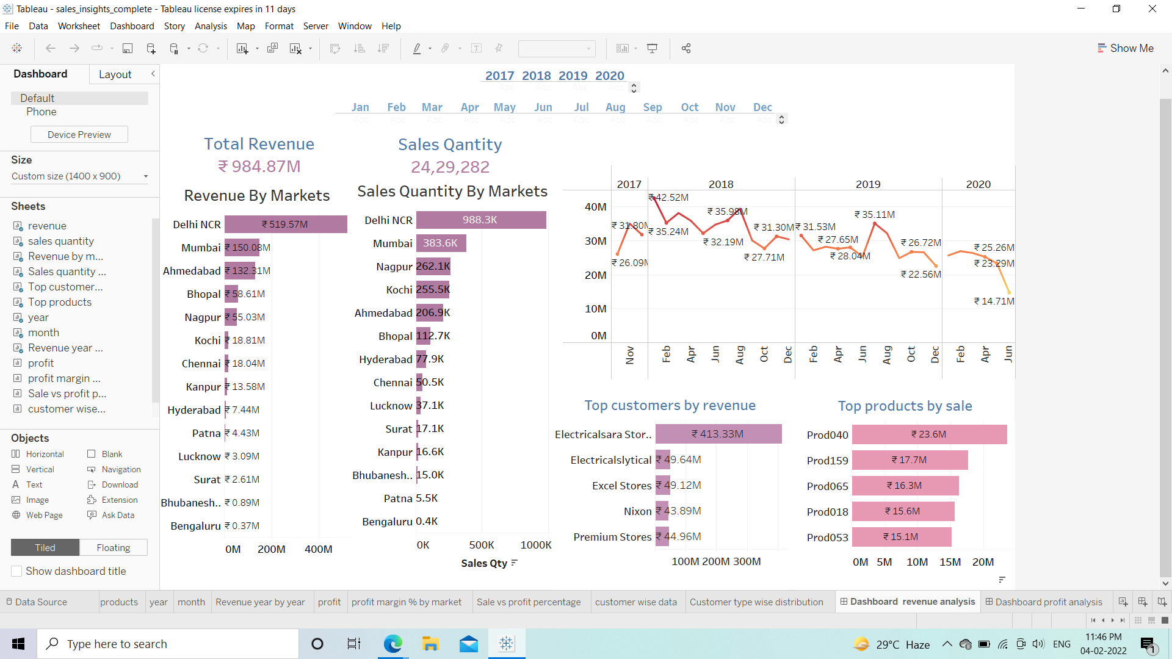Click the Save toolbar icon
Viewport: 1172px width, 659px height.
128,48
